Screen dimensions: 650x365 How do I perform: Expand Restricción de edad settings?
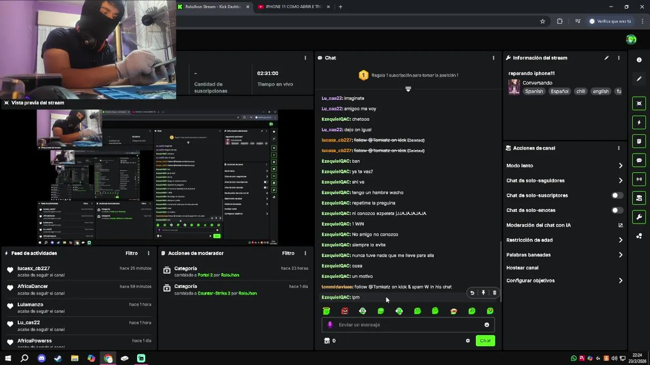point(621,240)
